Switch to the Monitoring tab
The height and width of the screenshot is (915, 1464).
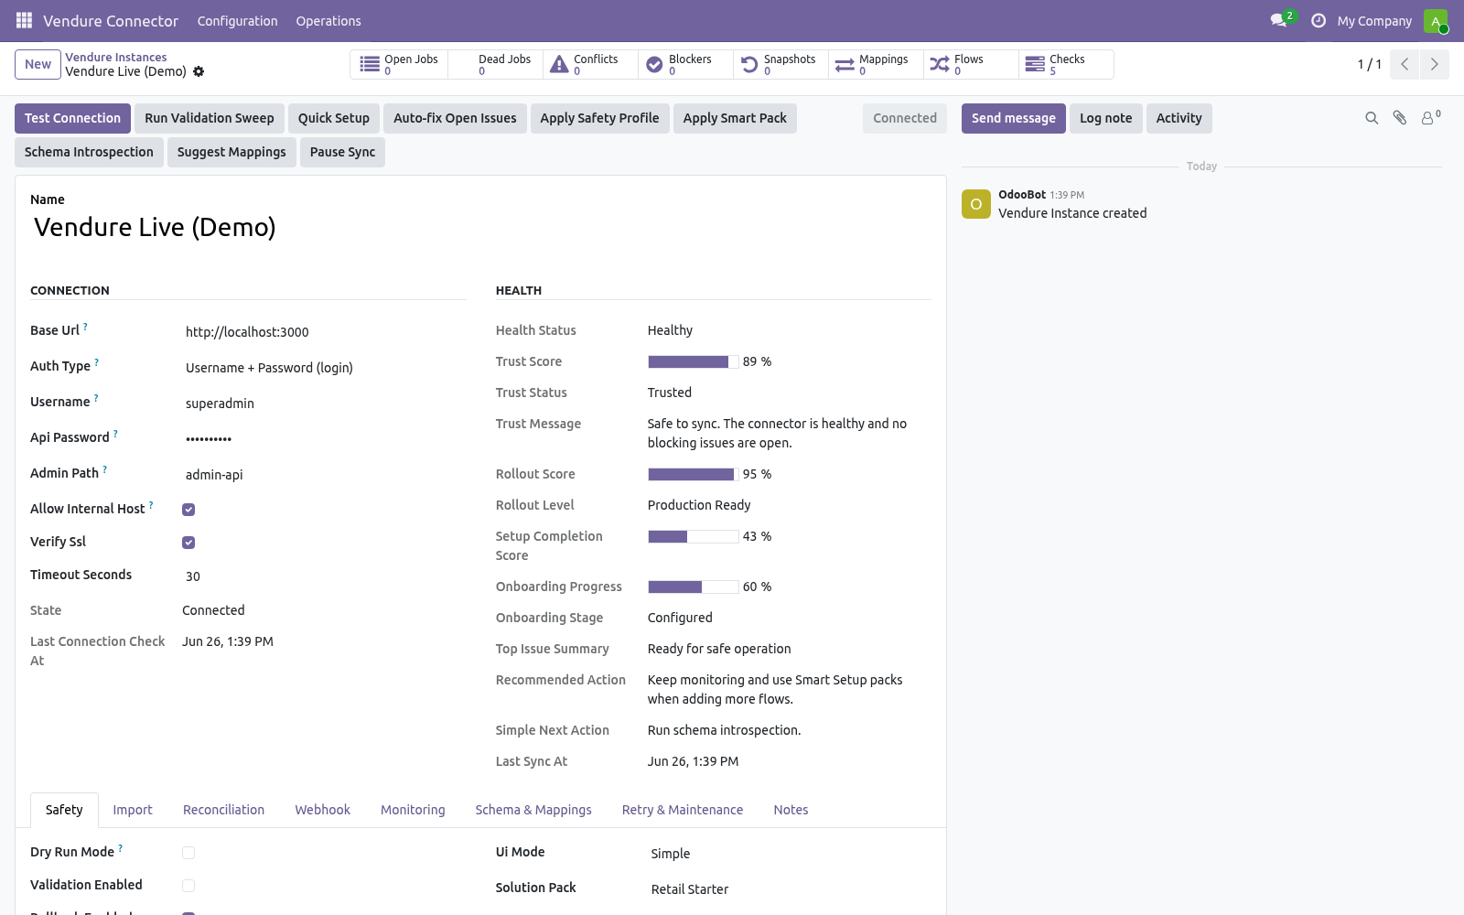413,810
